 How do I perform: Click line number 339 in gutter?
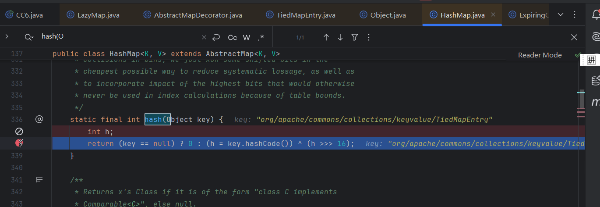16,156
